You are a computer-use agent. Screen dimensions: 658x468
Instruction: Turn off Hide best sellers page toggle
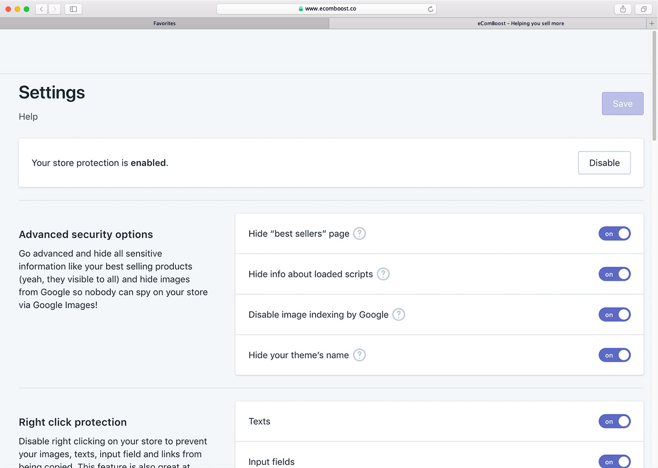pyautogui.click(x=615, y=234)
